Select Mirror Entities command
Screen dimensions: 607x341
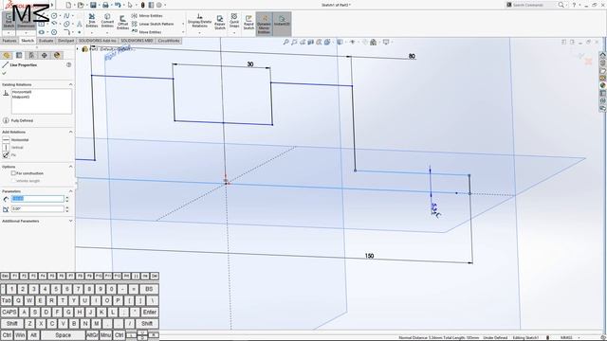click(147, 16)
